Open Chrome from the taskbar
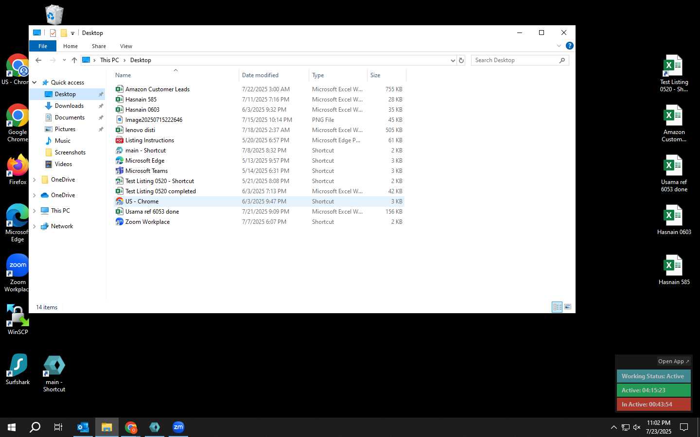 131,427
